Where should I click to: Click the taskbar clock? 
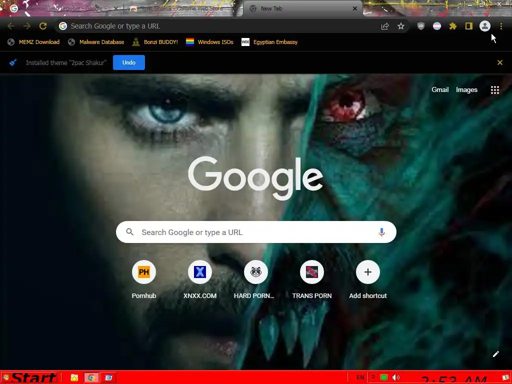pyautogui.click(x=454, y=379)
